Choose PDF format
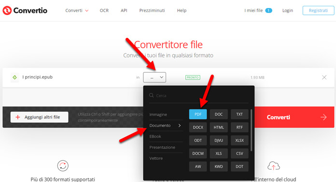 coord(198,114)
